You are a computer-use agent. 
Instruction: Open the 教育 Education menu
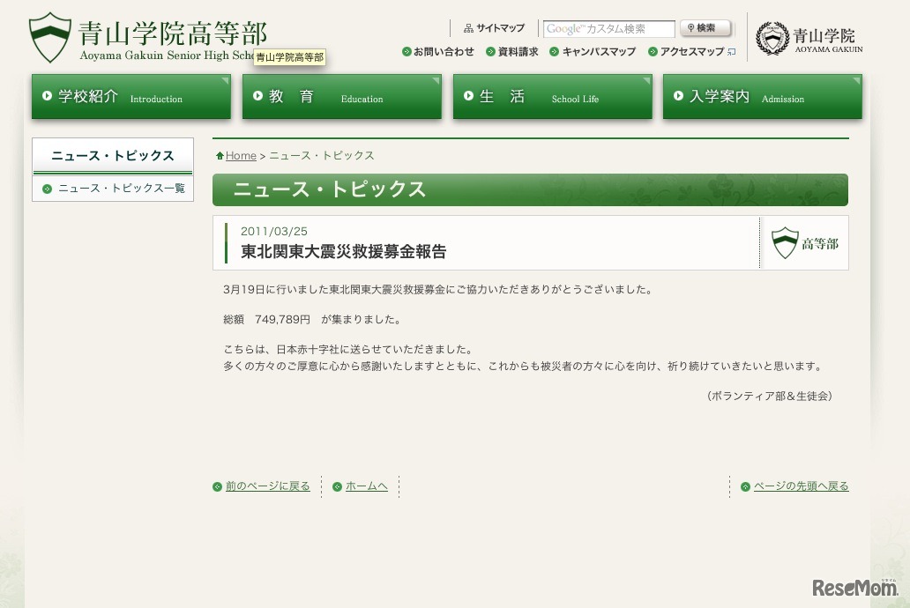341,97
